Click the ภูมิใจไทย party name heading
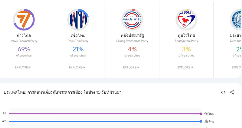Image resolution: width=242 pixels, height=128 pixels. pos(186,36)
